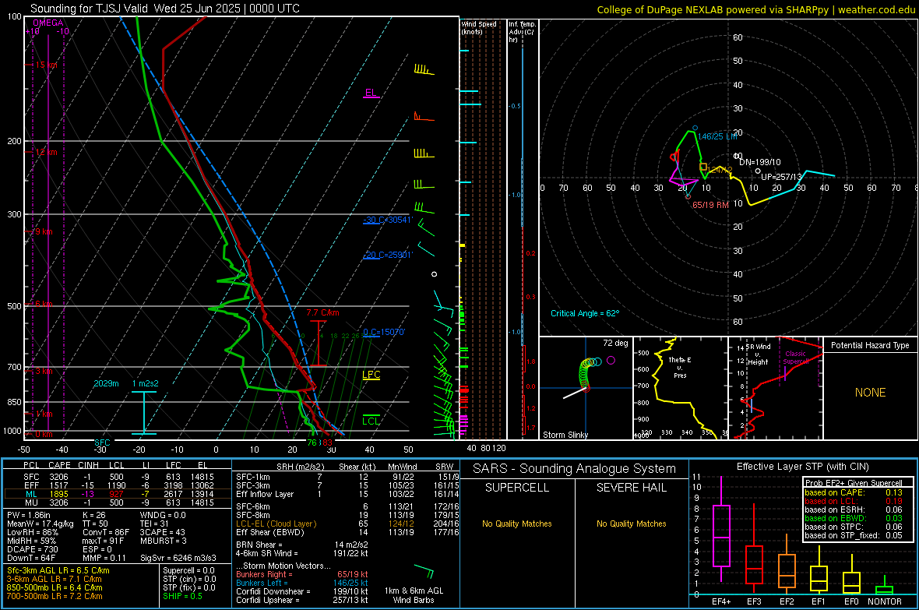Click the magenta 'Classic Supercell' label
Screen dimensions: 919x610
tap(795, 358)
